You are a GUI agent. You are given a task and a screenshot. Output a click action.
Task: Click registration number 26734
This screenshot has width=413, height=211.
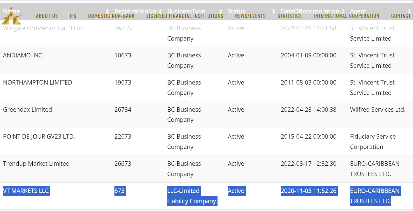[123, 110]
